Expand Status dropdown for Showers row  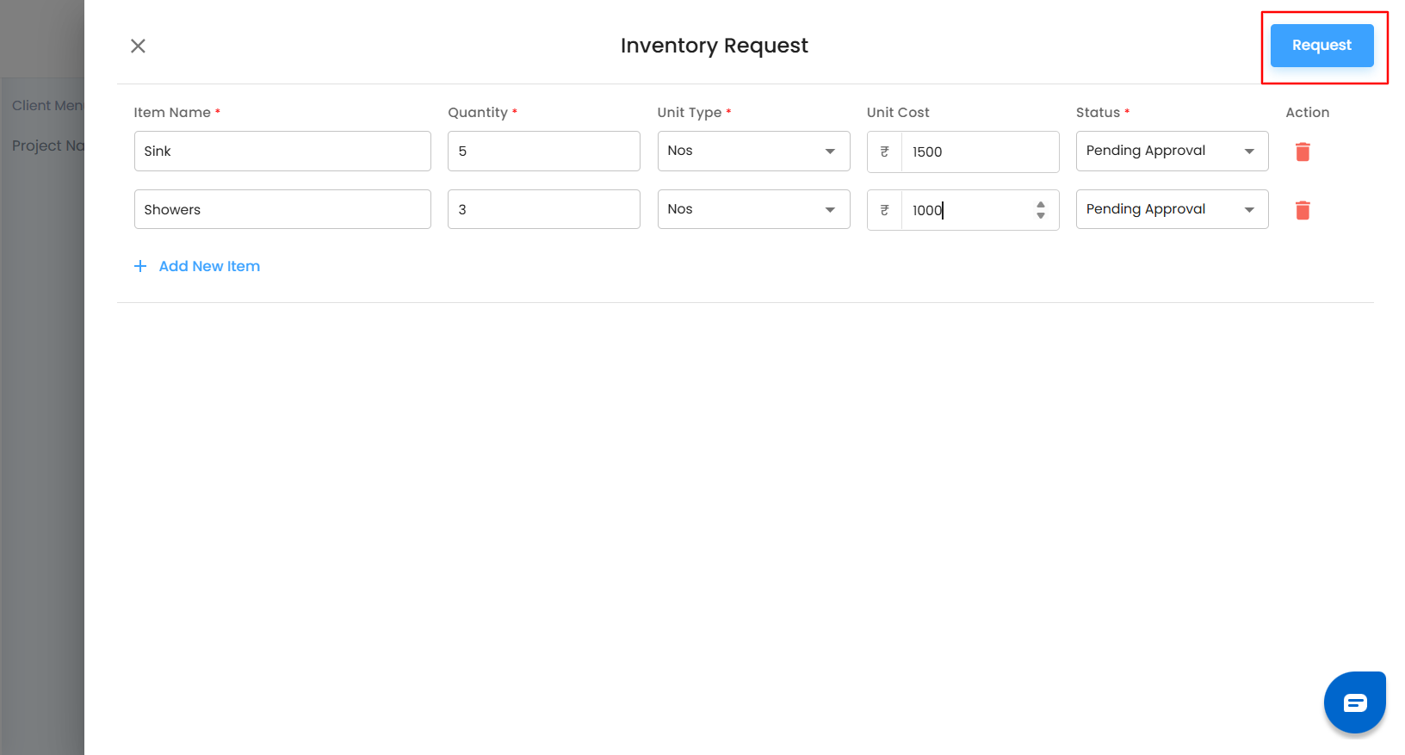1172,209
